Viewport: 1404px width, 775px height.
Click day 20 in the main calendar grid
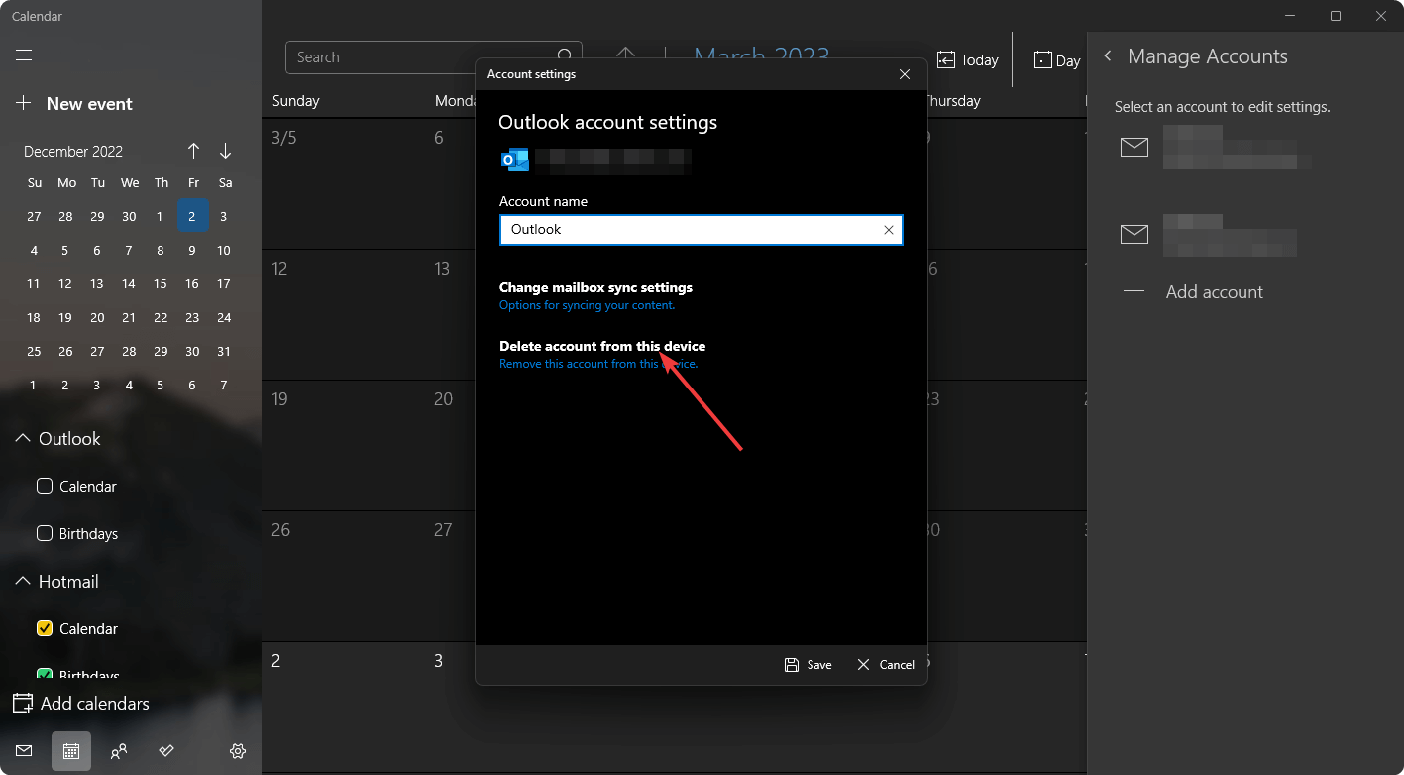[451, 445]
